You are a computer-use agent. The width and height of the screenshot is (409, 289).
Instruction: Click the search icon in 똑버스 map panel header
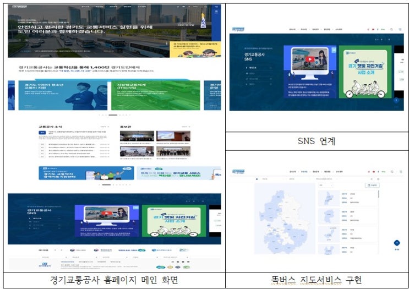[392, 172]
